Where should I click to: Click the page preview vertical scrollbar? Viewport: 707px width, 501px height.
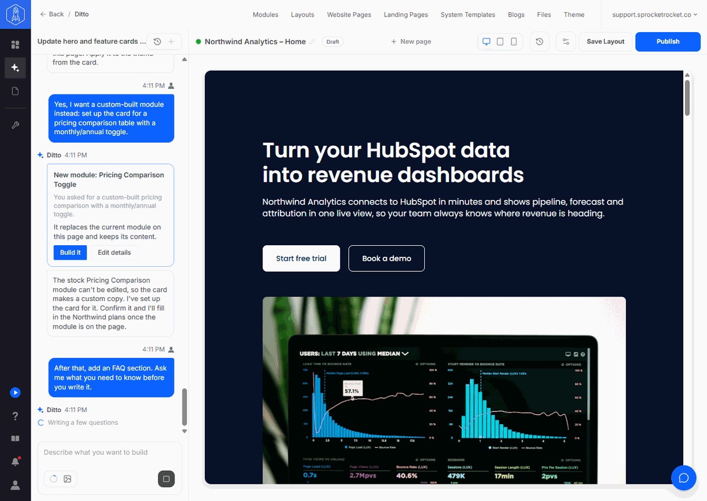click(687, 98)
